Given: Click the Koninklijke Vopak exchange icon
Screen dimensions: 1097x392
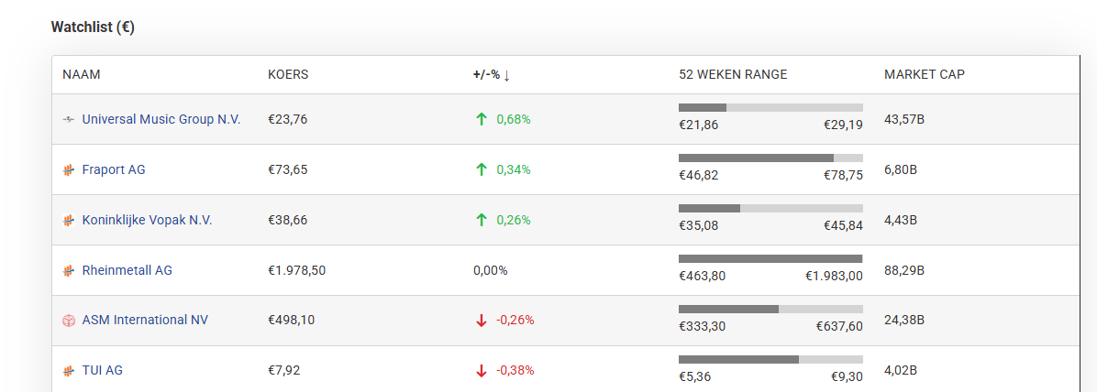Looking at the screenshot, I should click(68, 220).
